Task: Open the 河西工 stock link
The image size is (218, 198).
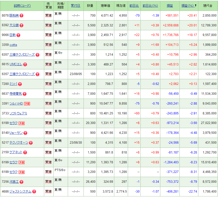Action: click(x=14, y=182)
